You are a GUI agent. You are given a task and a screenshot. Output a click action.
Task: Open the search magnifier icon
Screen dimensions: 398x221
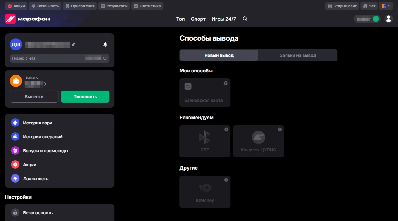[x=245, y=19]
